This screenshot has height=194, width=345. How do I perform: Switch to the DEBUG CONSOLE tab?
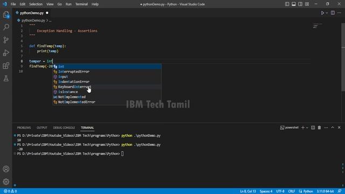pos(64,128)
